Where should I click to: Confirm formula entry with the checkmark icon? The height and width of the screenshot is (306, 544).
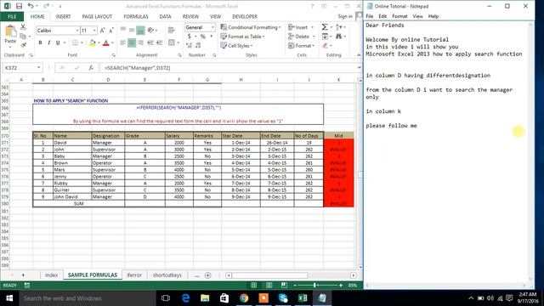(x=76, y=68)
